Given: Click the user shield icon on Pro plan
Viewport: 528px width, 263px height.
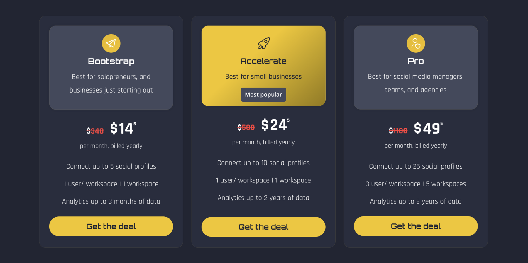Looking at the screenshot, I should pyautogui.click(x=416, y=43).
